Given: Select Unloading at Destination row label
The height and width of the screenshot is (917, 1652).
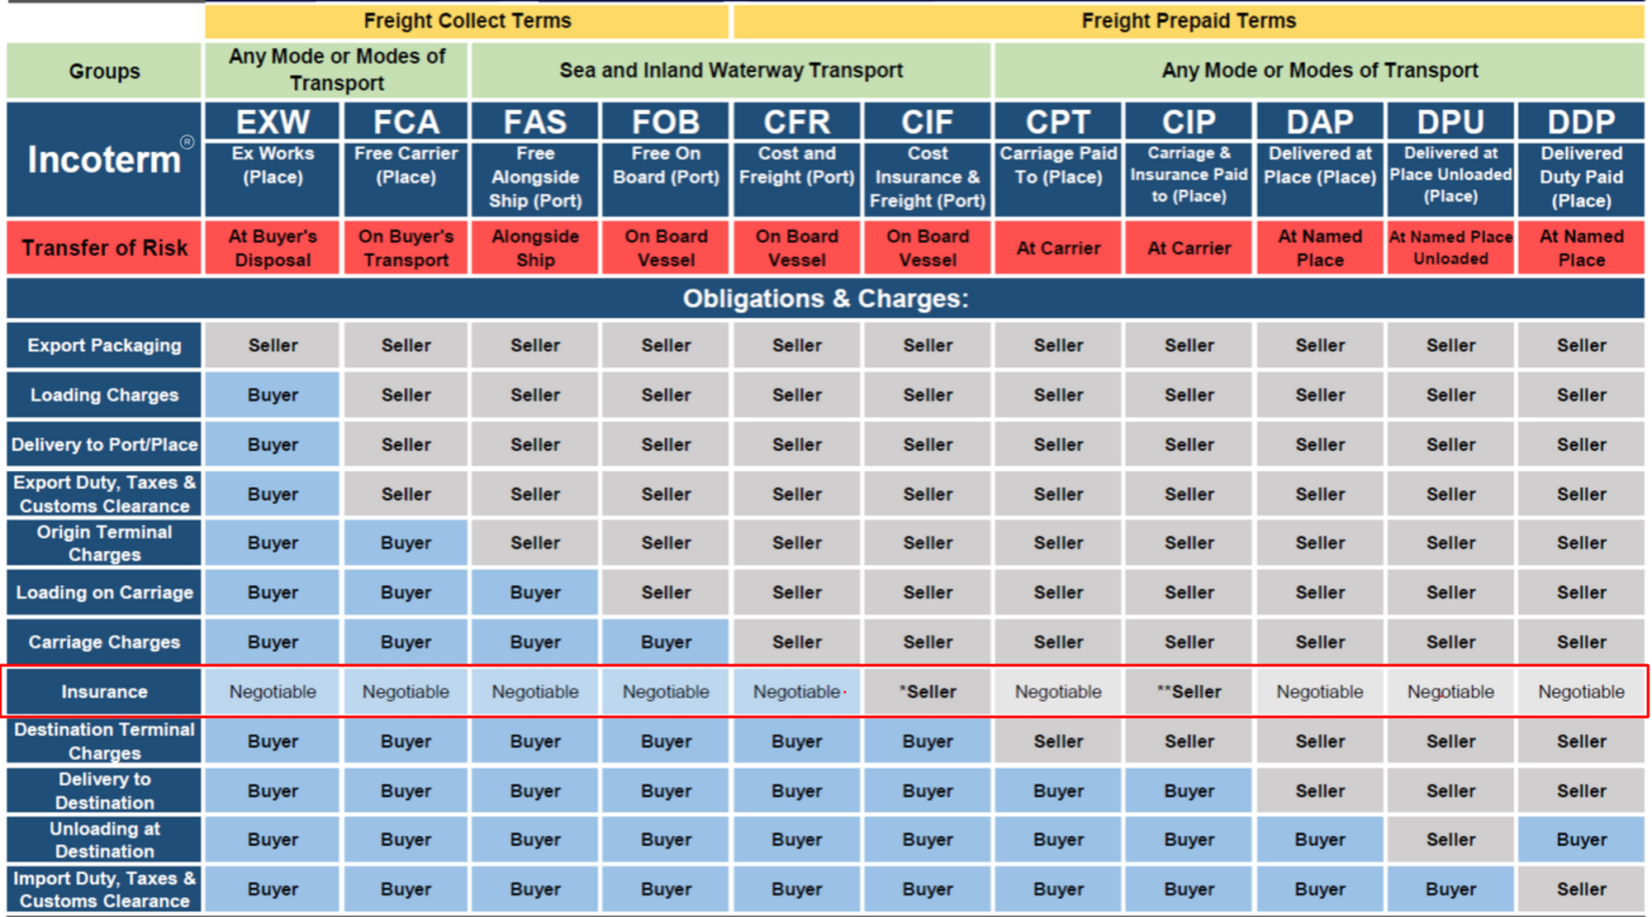Looking at the screenshot, I should pos(104,839).
